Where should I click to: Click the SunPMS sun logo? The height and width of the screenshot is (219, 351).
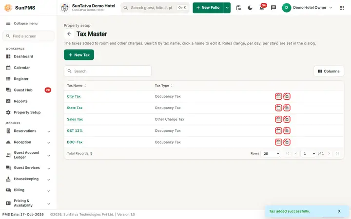[8, 8]
